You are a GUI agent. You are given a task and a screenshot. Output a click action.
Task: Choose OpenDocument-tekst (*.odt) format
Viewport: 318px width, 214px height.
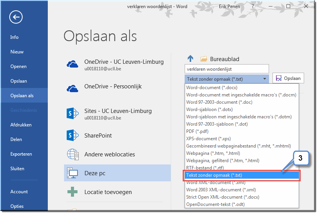(242, 204)
